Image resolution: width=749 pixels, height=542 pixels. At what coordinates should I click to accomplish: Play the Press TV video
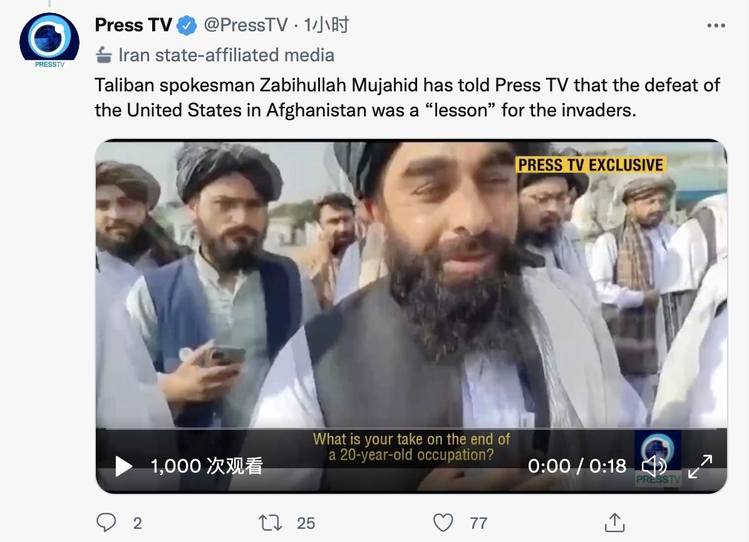pos(124,466)
